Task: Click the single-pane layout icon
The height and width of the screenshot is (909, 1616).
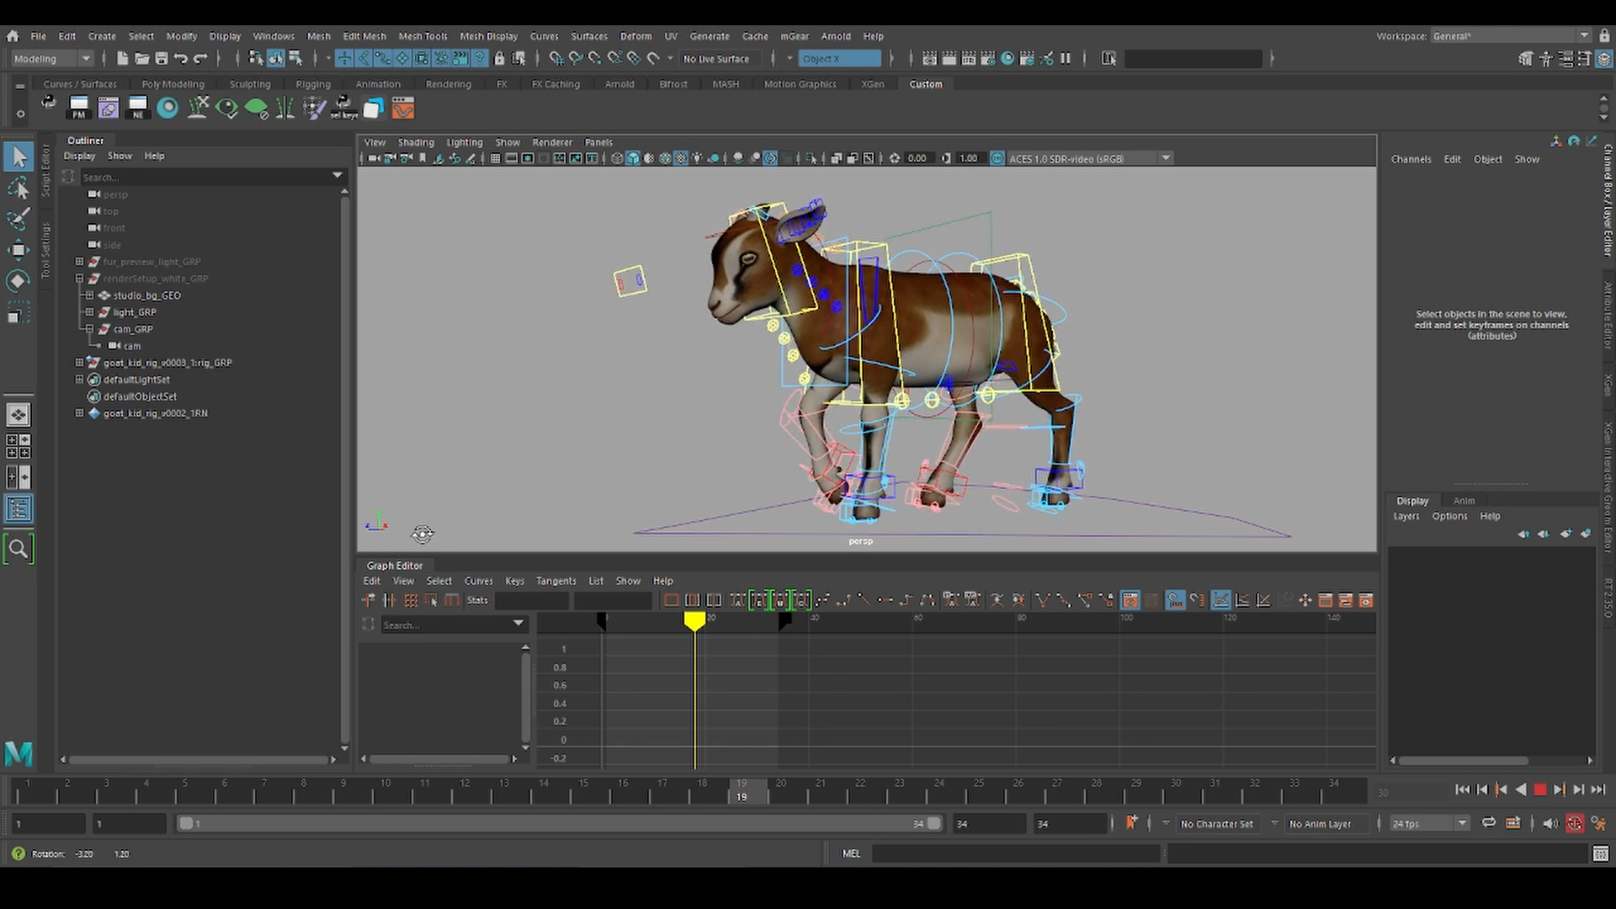Action: (x=19, y=415)
